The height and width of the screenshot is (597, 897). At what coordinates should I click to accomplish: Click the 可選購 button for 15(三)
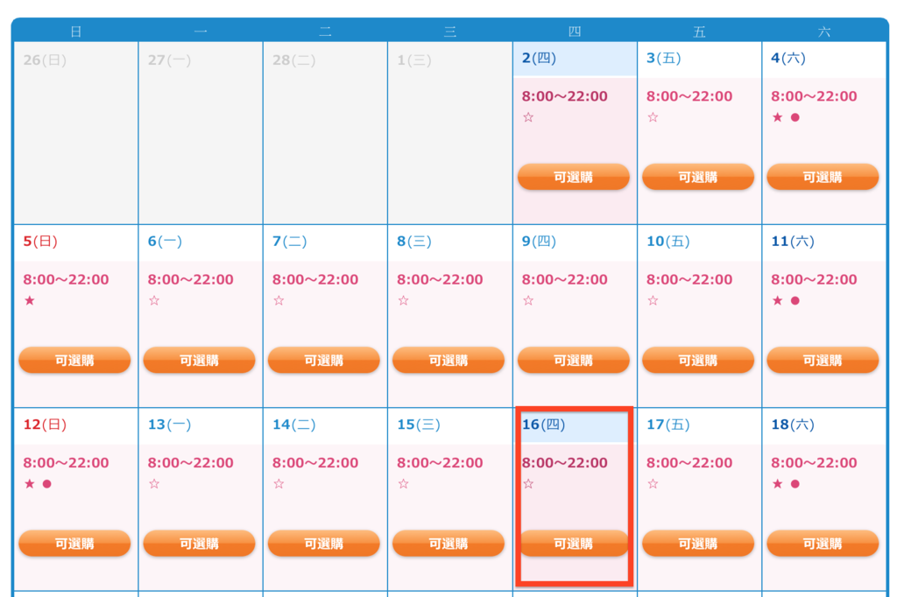448,544
